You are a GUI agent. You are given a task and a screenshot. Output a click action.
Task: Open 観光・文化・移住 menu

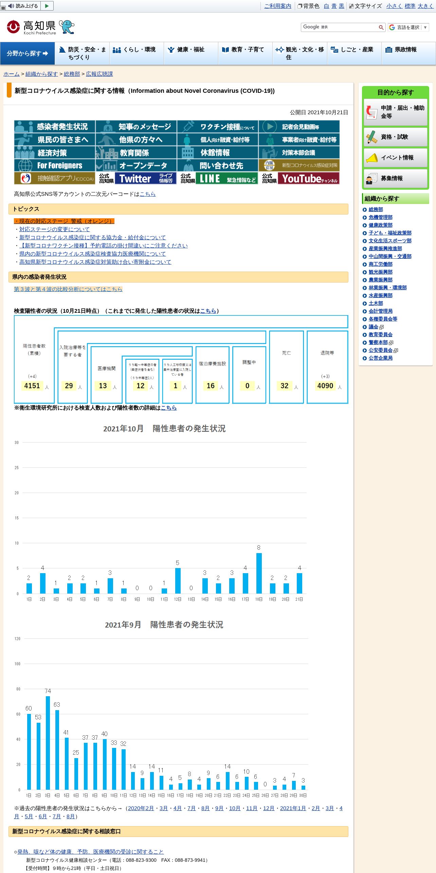click(x=300, y=53)
